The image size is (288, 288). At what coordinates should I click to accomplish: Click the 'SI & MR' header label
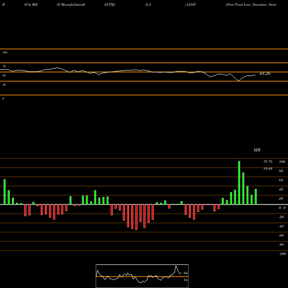click(31, 5)
